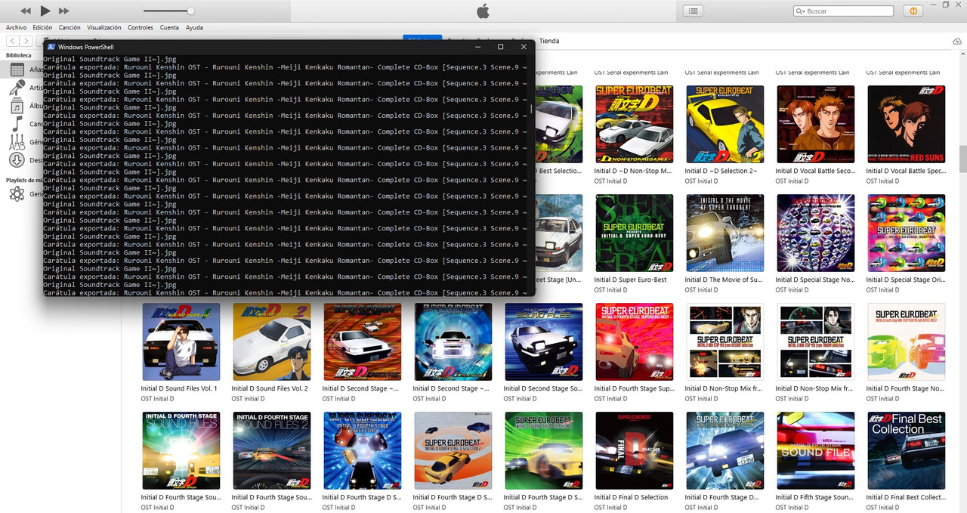Adjust the iTunes volume slider knob
967x513 pixels.
click(x=190, y=11)
